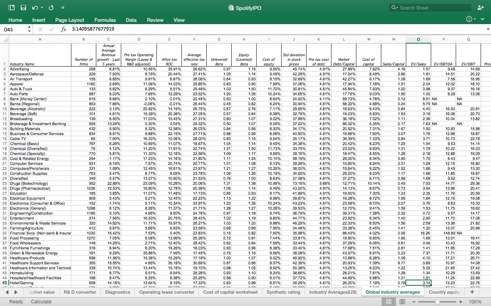Save the workbook using the Save icon

pyautogui.click(x=22, y=8)
